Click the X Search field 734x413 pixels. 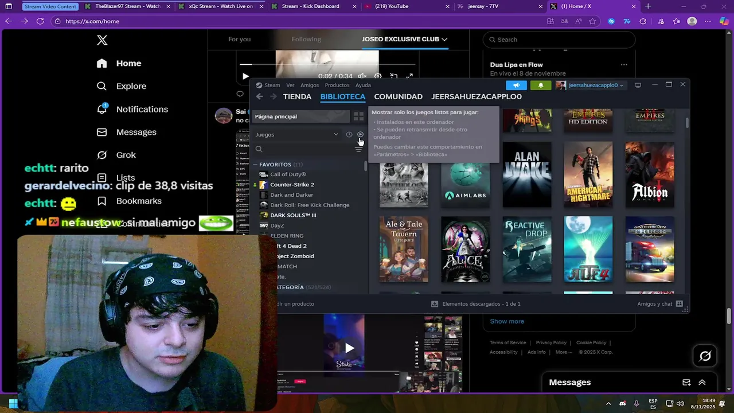(x=559, y=40)
